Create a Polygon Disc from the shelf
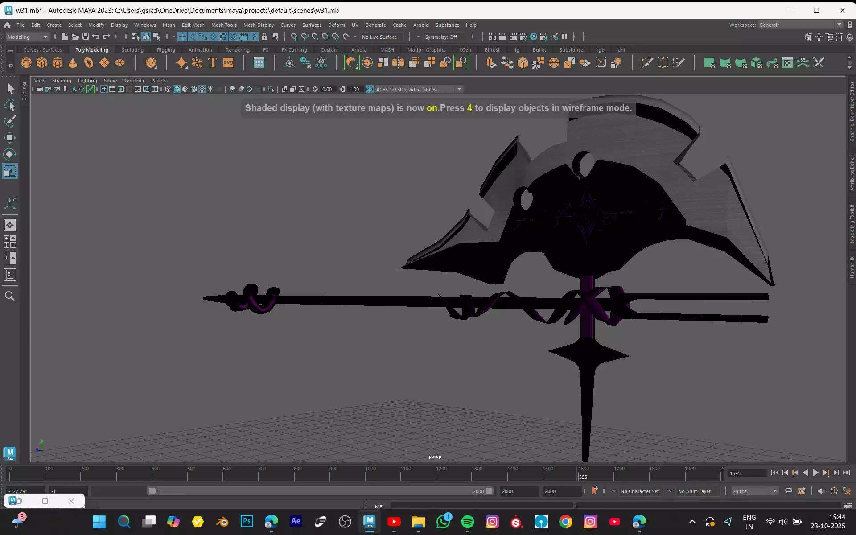856x535 pixels. (120, 63)
